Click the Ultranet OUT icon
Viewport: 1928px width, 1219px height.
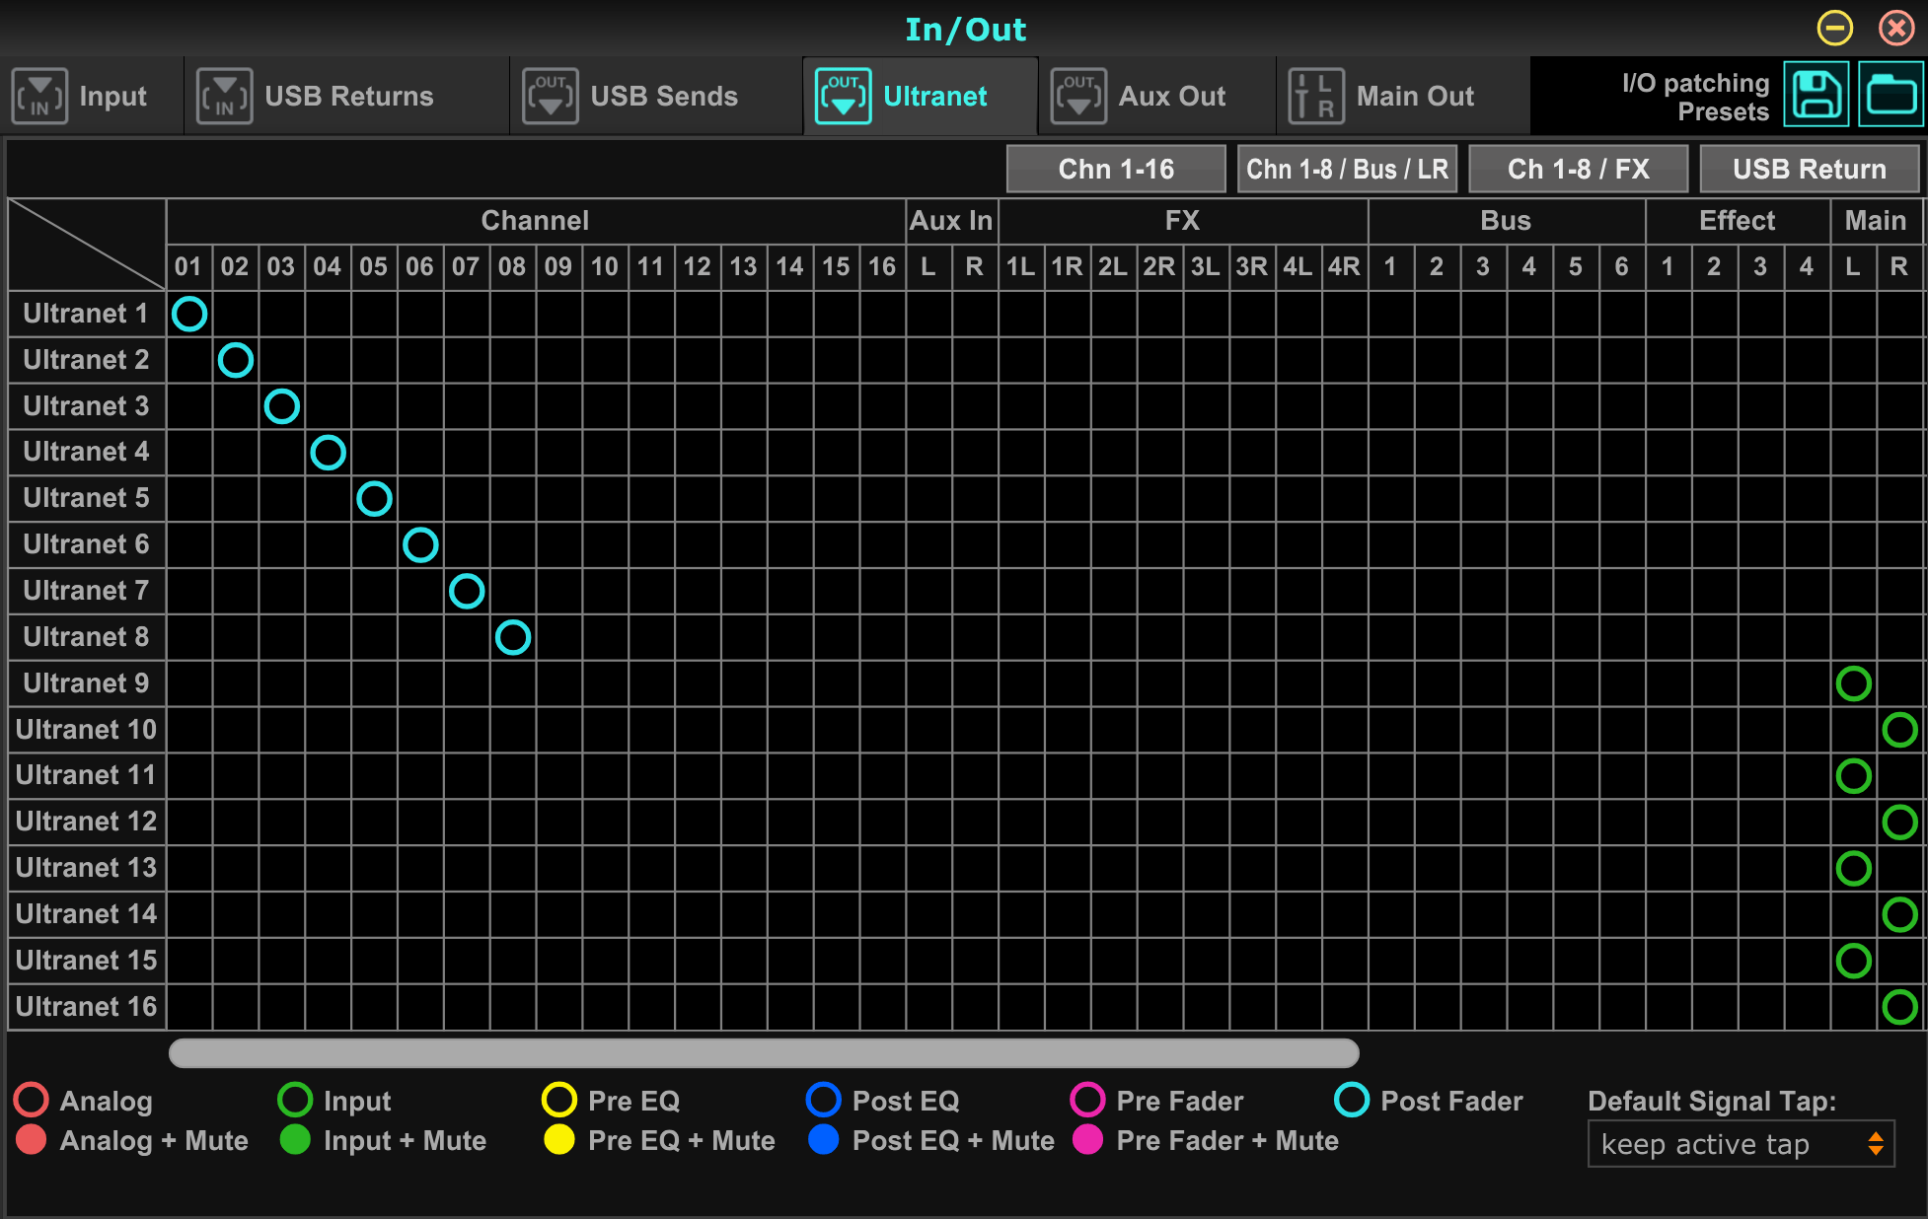point(844,97)
